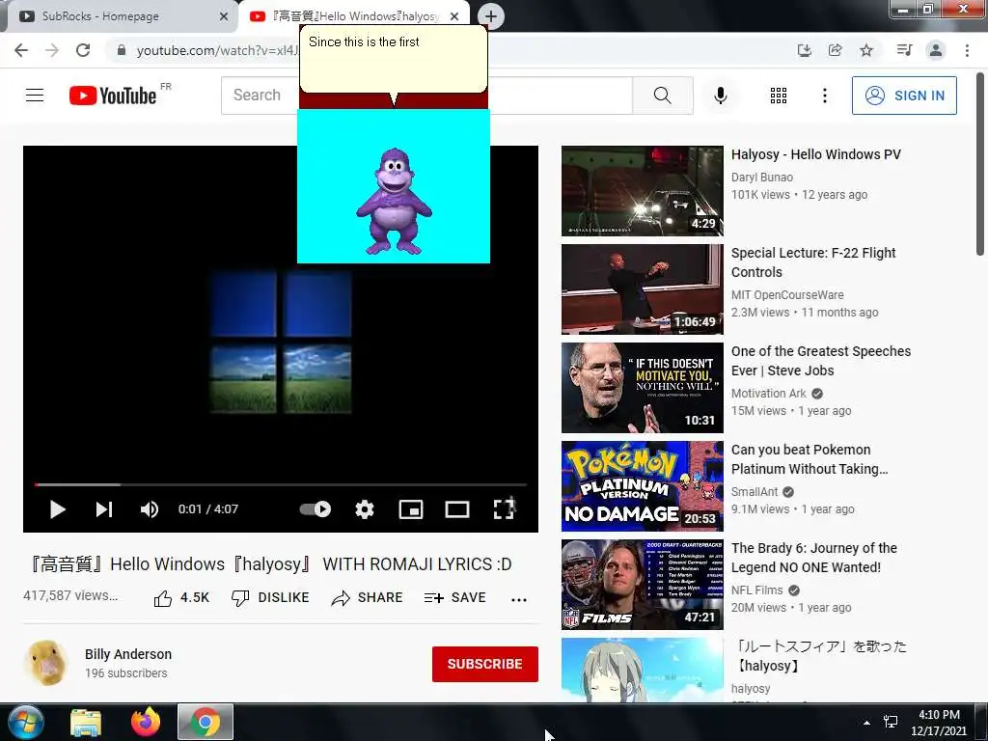The height and width of the screenshot is (741, 988).
Task: Play the video
Action: [x=57, y=509]
